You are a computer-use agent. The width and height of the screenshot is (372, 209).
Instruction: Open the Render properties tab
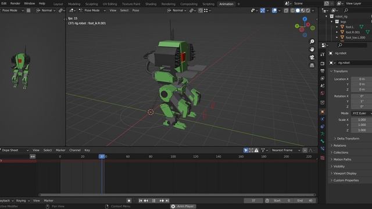click(323, 63)
